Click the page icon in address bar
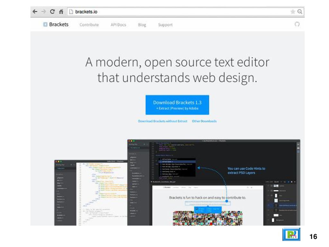Screen dimensions: 329x247 point(71,12)
